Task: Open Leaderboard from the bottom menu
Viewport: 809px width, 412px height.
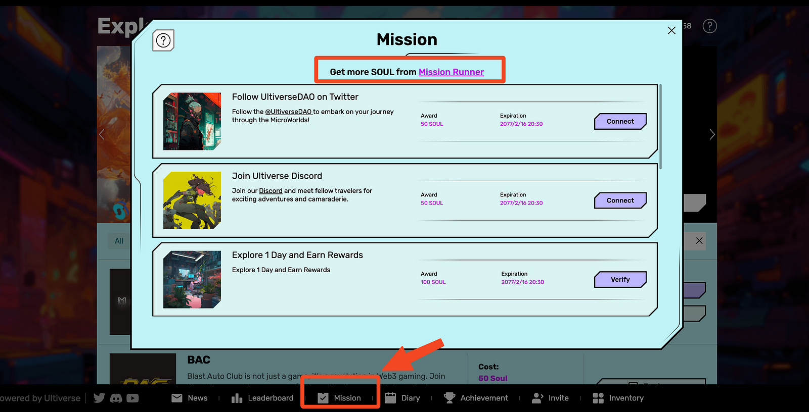Action: click(x=262, y=398)
